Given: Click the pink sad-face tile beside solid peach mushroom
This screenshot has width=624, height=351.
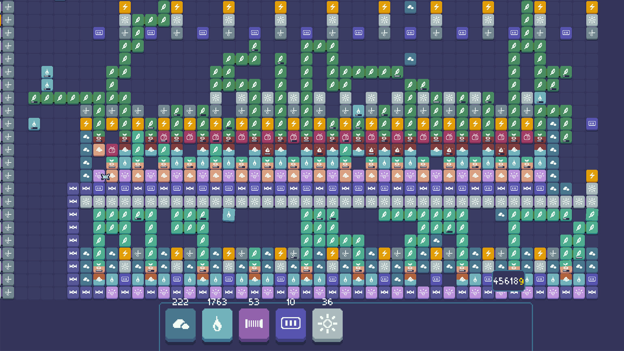Looking at the screenshot, I should point(112,150).
